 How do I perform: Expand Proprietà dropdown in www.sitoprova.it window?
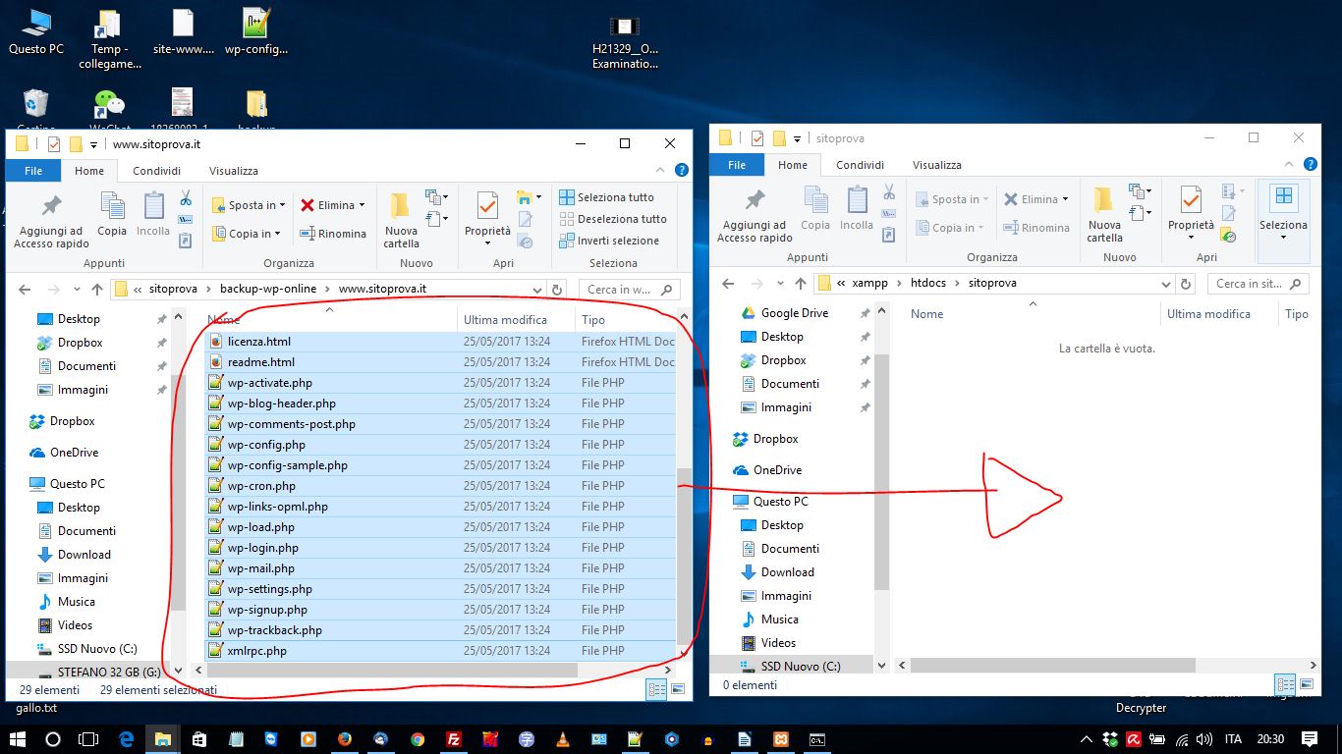click(488, 242)
